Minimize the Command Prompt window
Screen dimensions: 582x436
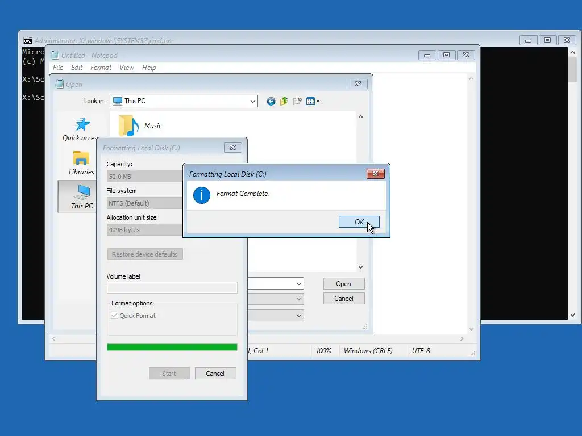[528, 40]
